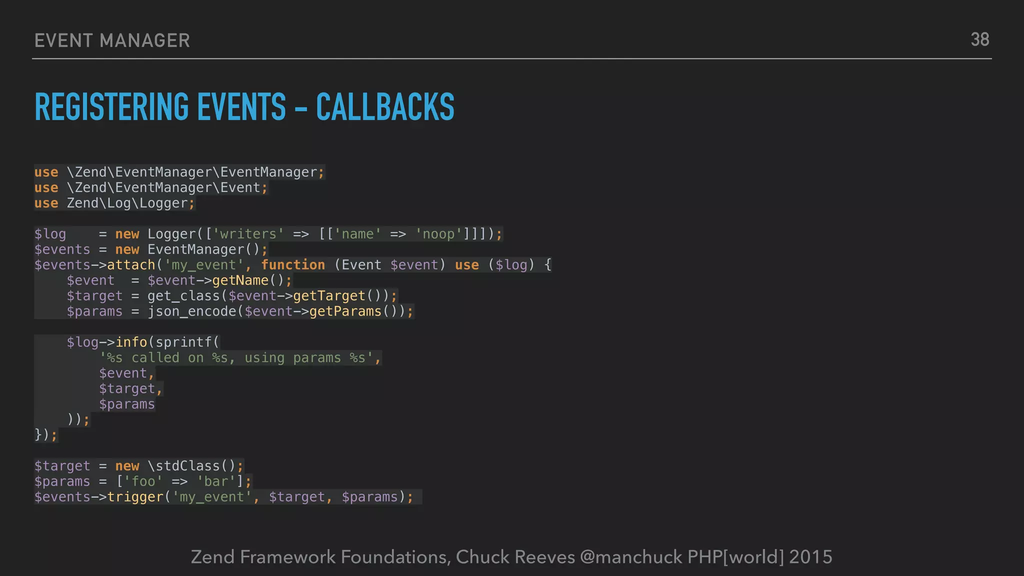Click the '$event->getName();' line
The height and width of the screenshot is (576, 1024).
[x=179, y=280]
